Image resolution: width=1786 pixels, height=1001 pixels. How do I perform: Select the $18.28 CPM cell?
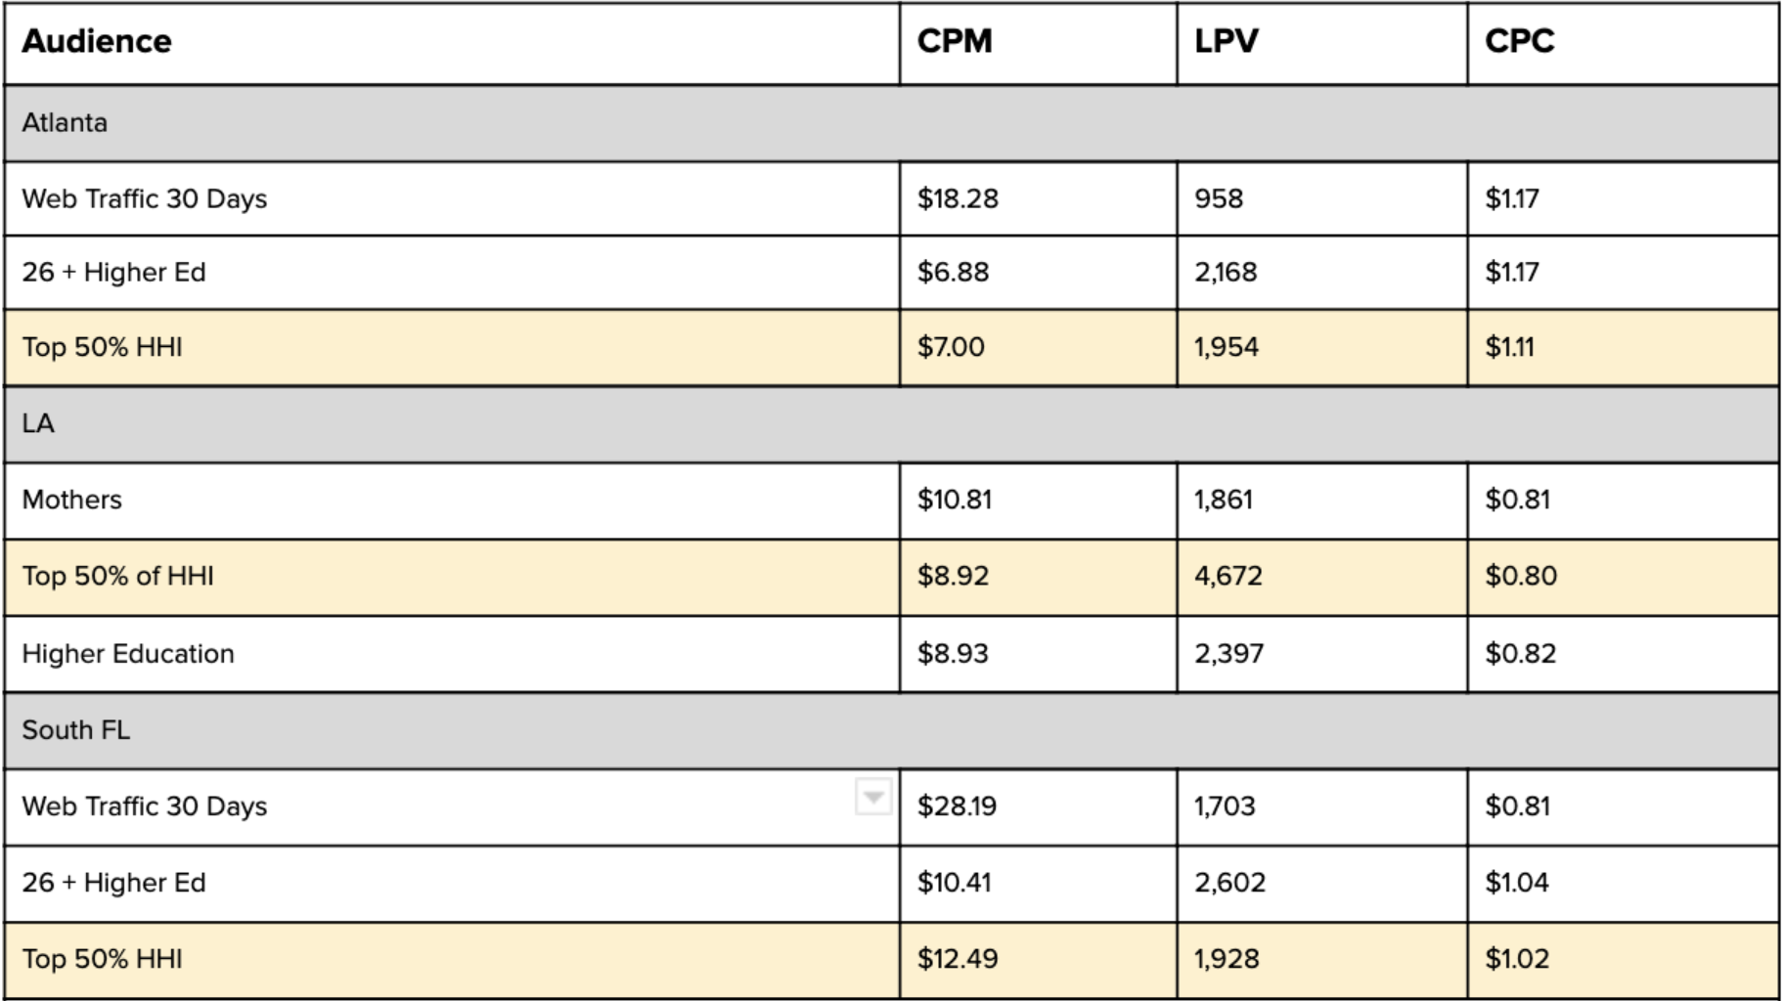pos(958,199)
